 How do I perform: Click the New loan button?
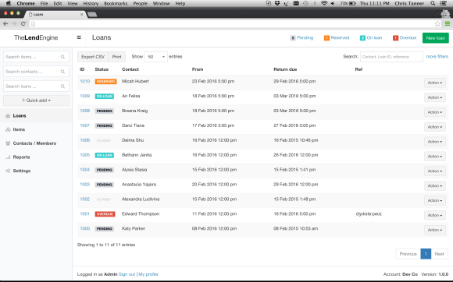click(x=435, y=38)
